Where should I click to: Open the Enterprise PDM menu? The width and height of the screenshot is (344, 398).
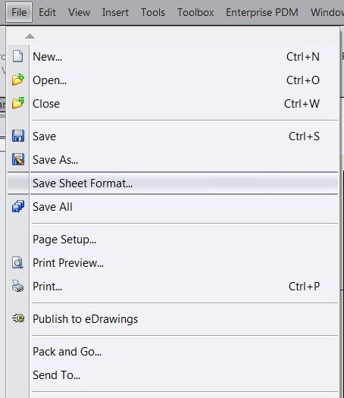point(262,12)
